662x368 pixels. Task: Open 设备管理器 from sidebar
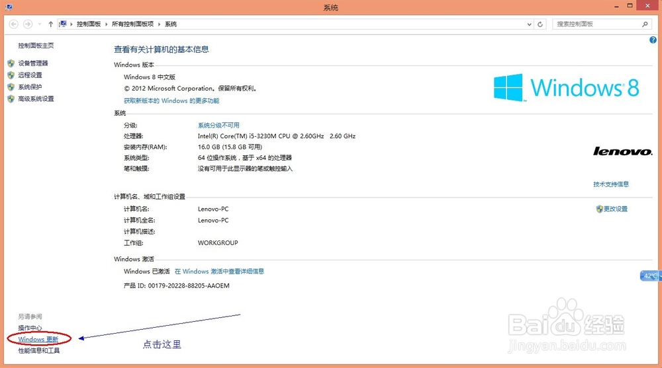point(33,63)
